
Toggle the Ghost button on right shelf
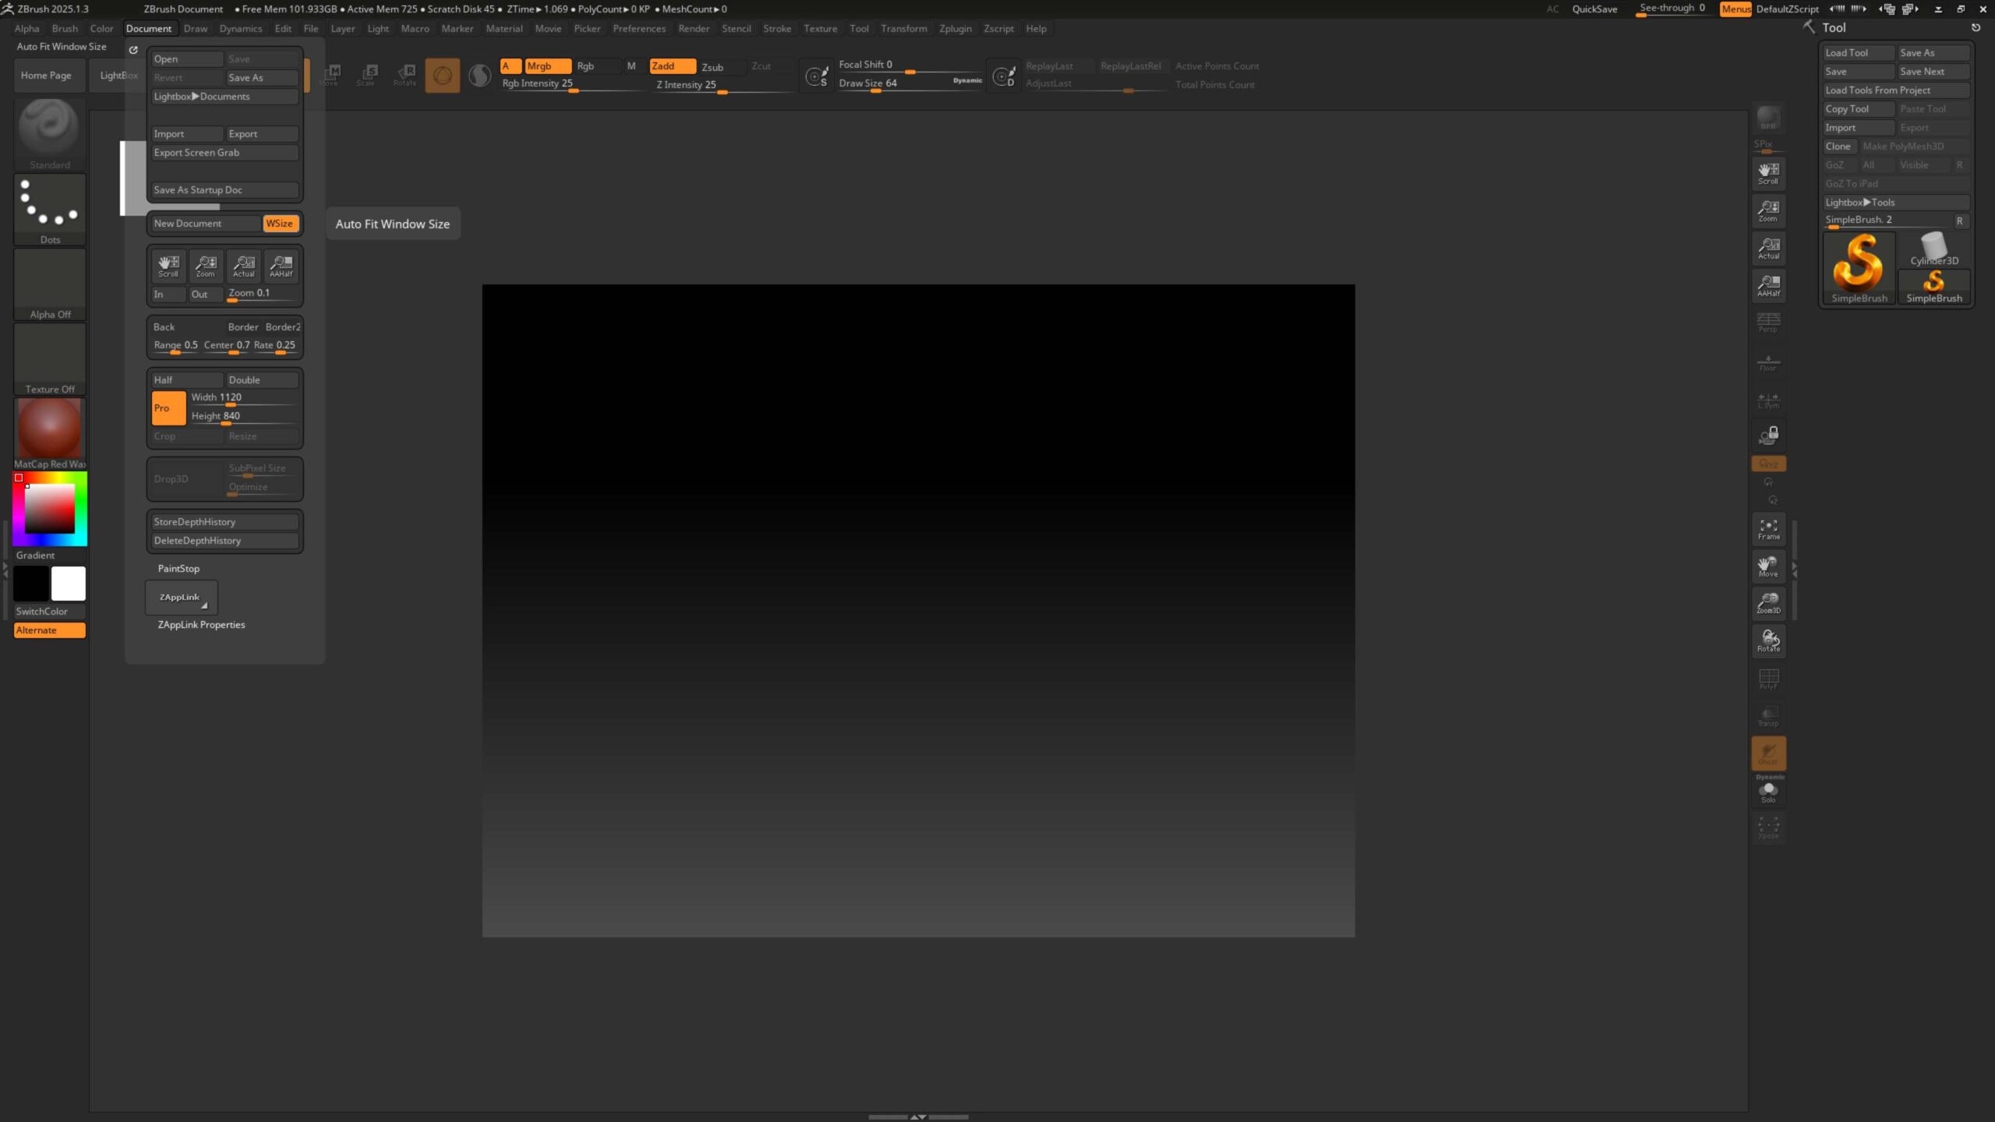point(1768,753)
